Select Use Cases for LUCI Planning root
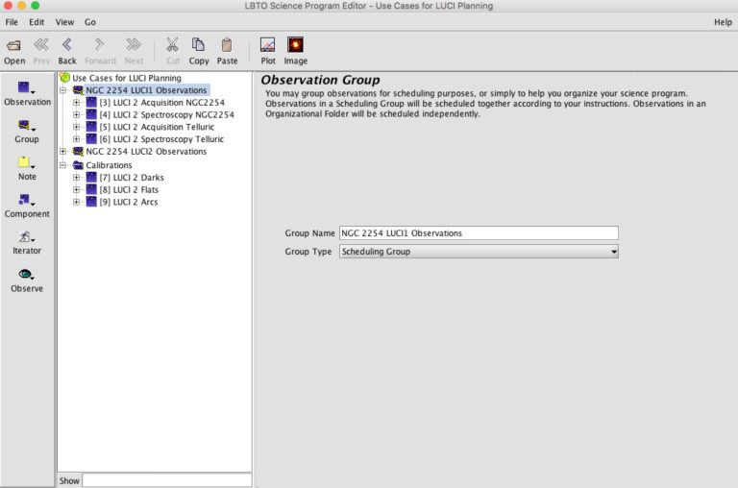 [x=127, y=78]
